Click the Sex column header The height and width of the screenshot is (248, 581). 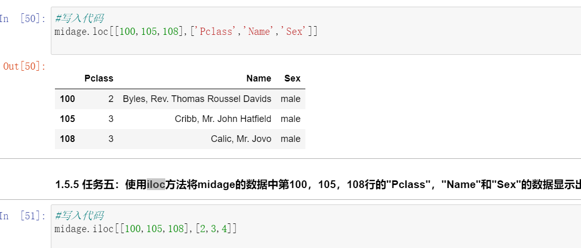[x=293, y=78]
